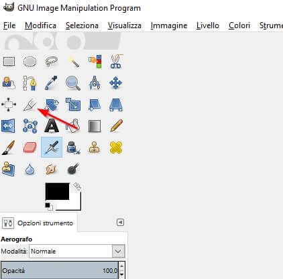Choose the Heal bandage tool

116,148
